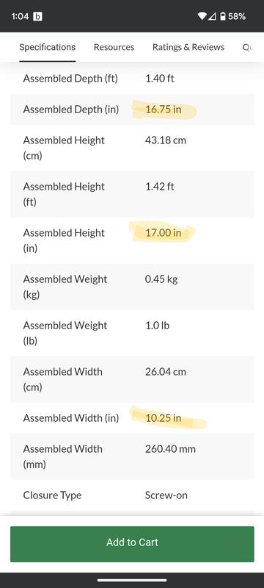Tap the notification app icon beside the clock

click(37, 16)
